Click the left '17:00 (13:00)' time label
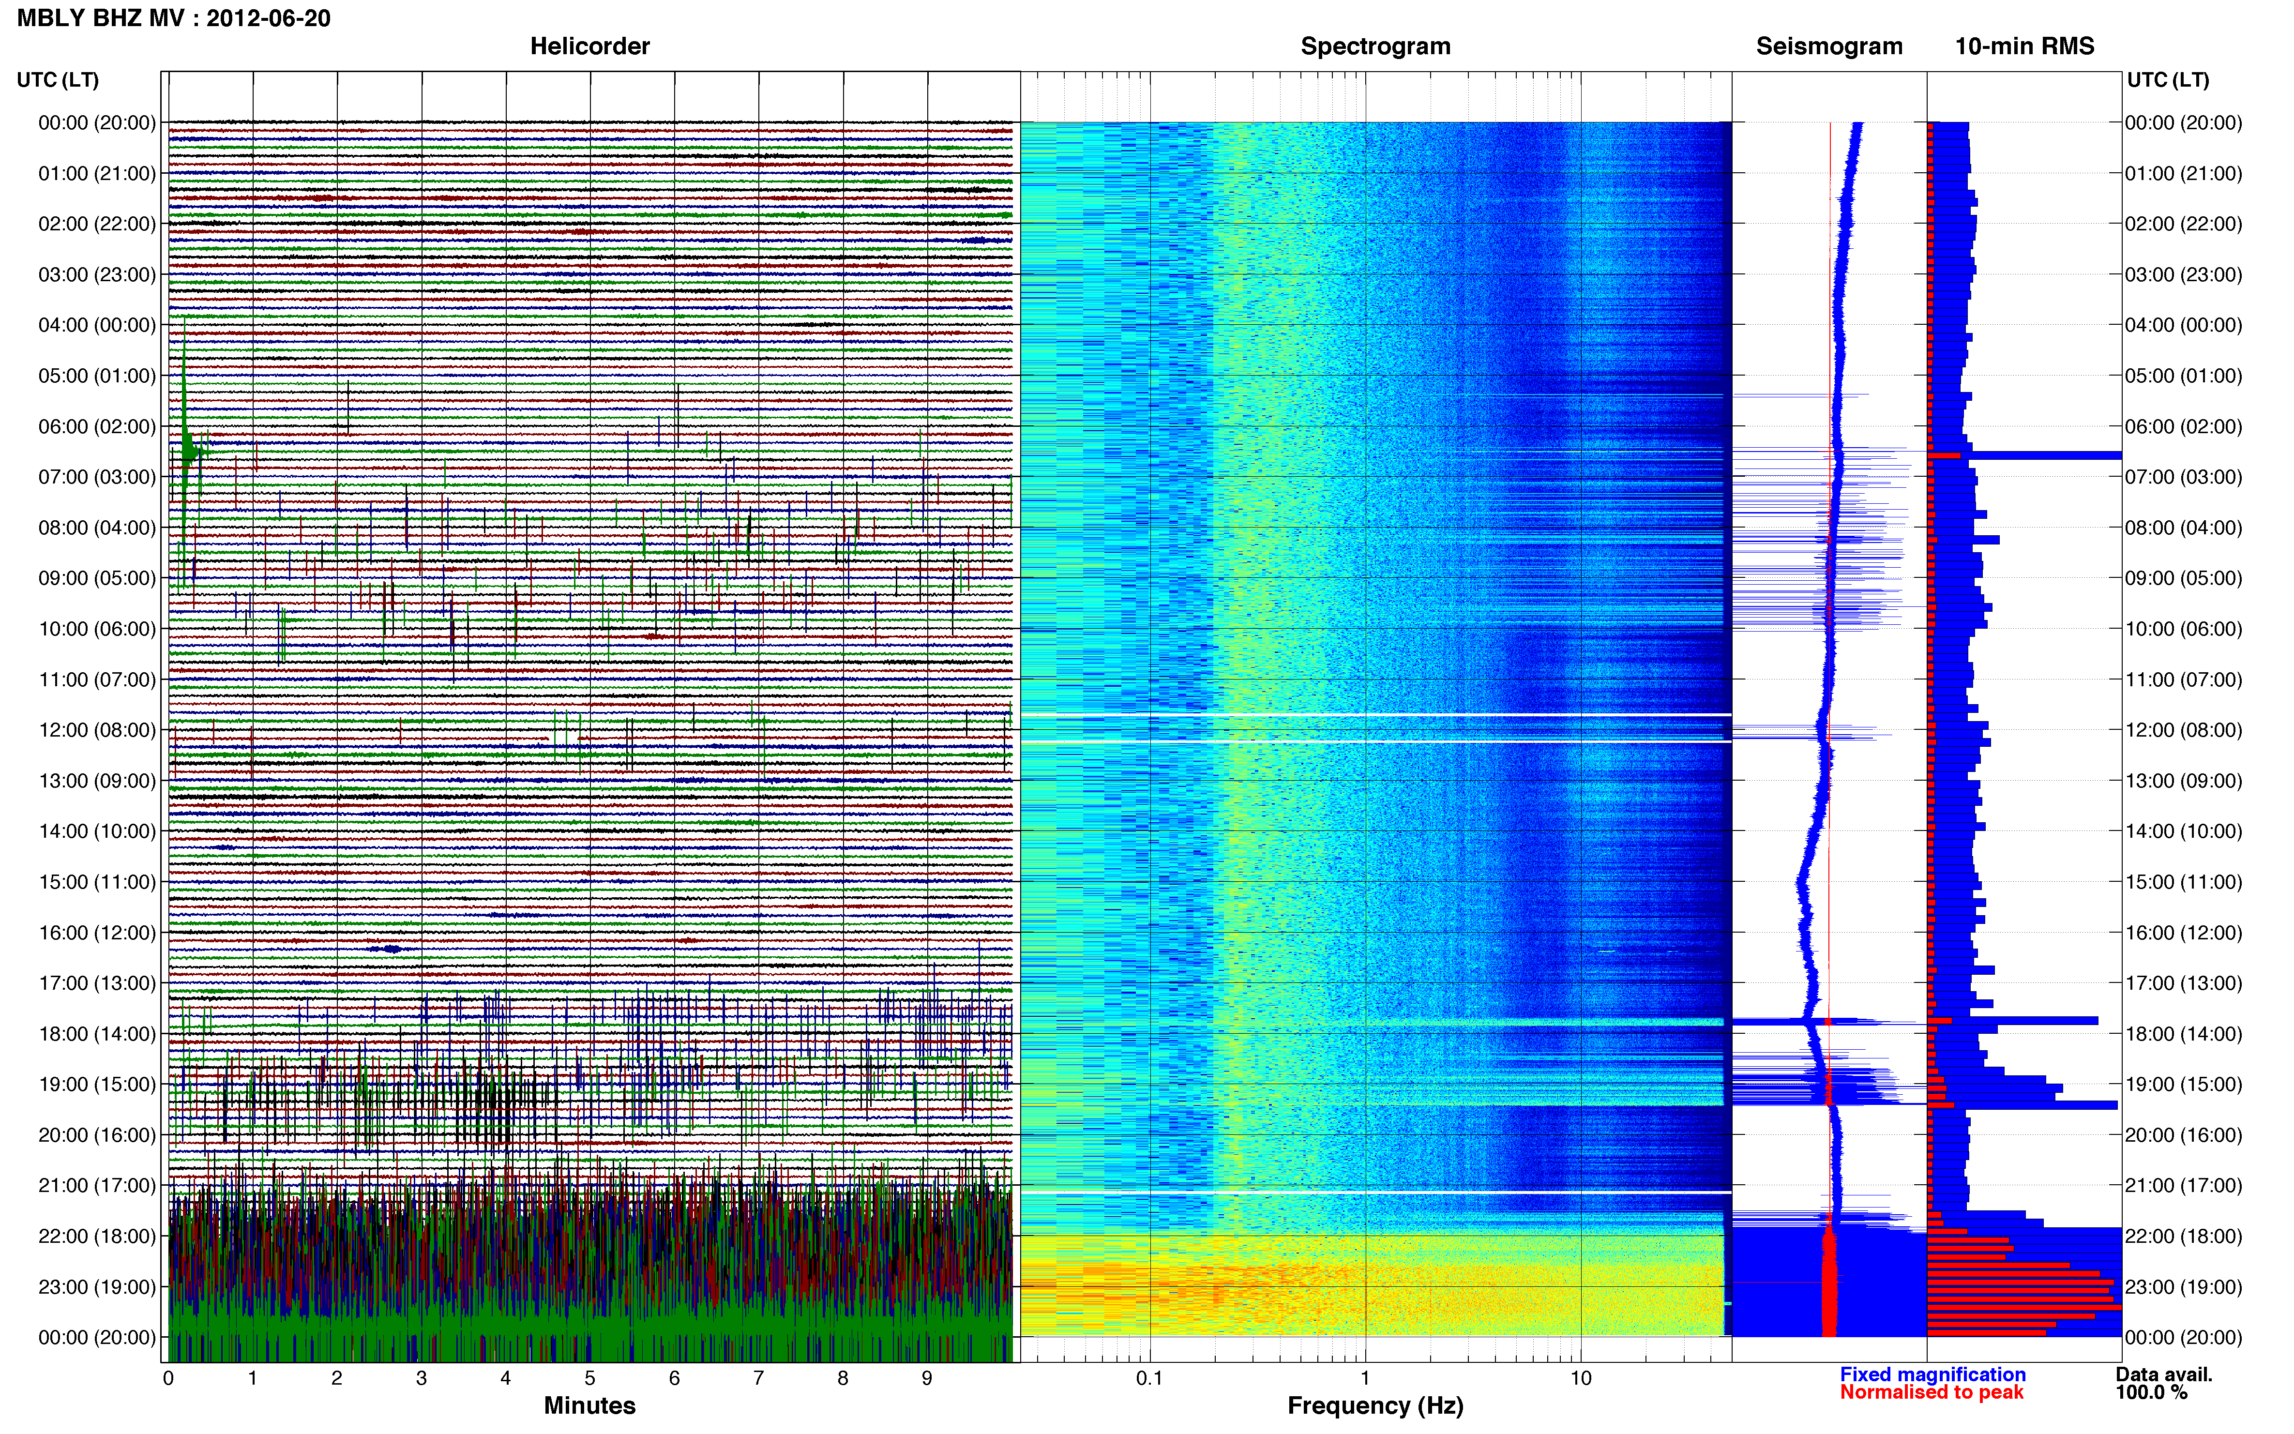 (97, 983)
